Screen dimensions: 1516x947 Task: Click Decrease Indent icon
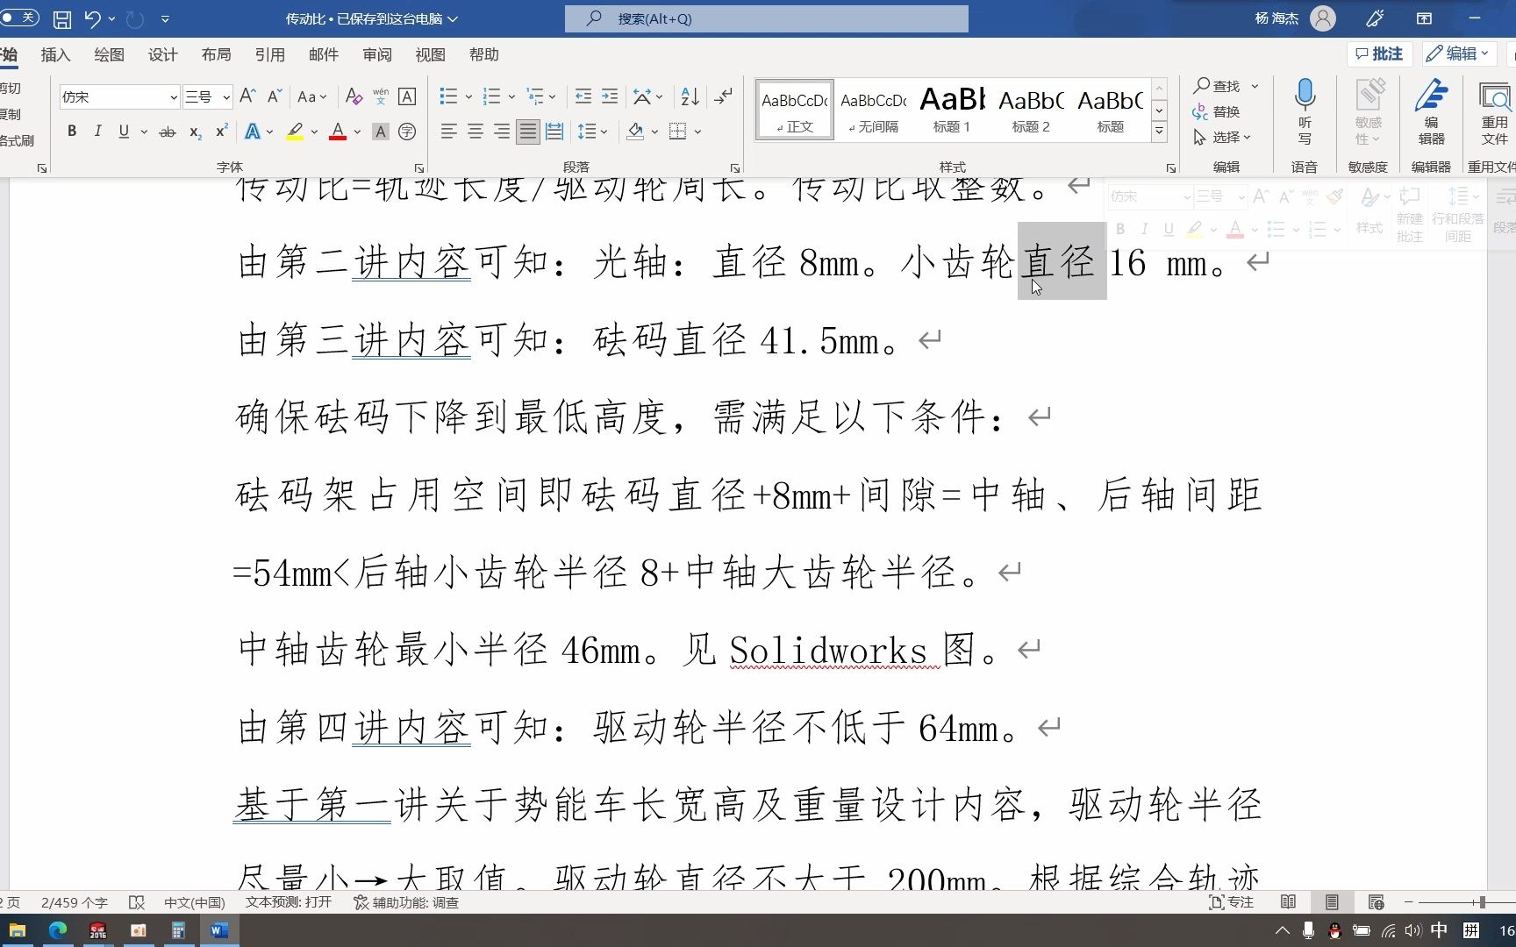pyautogui.click(x=583, y=96)
